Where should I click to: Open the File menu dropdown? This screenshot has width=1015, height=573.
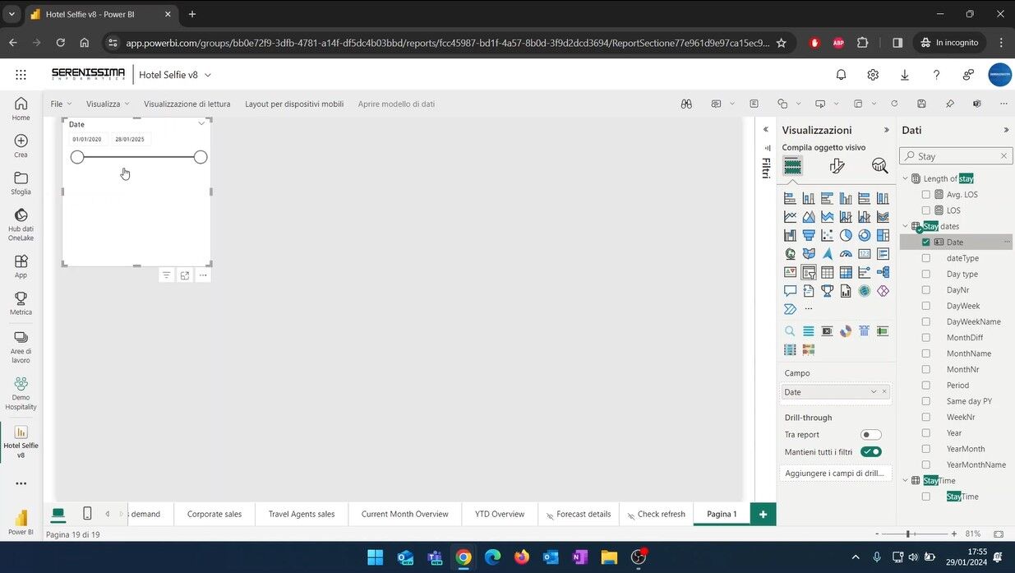(61, 104)
